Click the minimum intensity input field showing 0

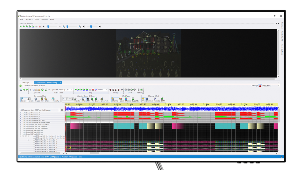coord(64,99)
